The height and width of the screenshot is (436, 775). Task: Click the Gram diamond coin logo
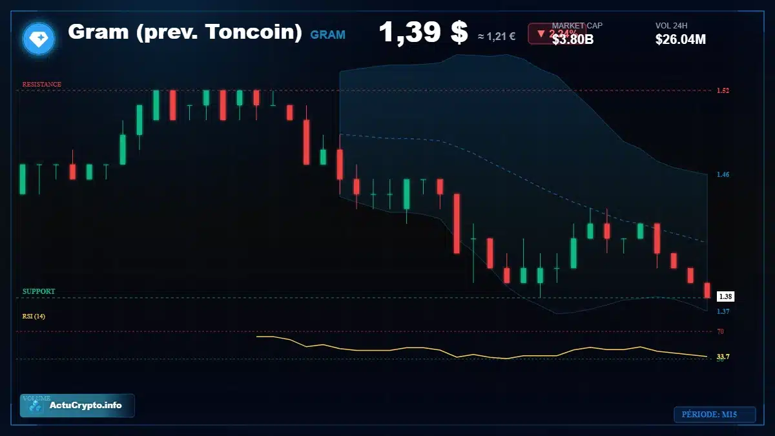pyautogui.click(x=39, y=38)
